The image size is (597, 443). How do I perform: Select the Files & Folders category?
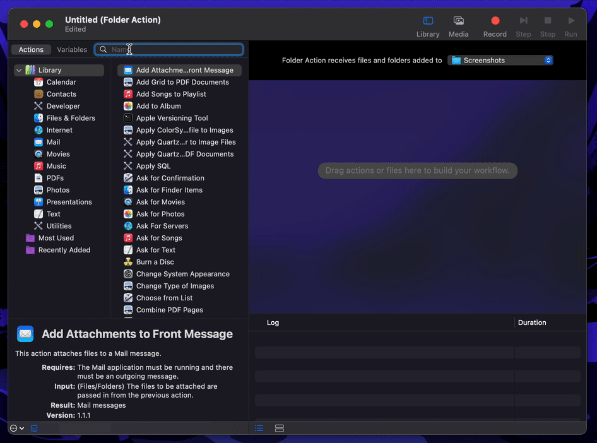(71, 118)
